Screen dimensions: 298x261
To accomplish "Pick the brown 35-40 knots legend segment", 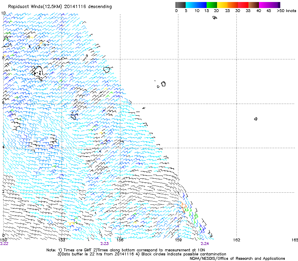I will (x=254, y=5).
